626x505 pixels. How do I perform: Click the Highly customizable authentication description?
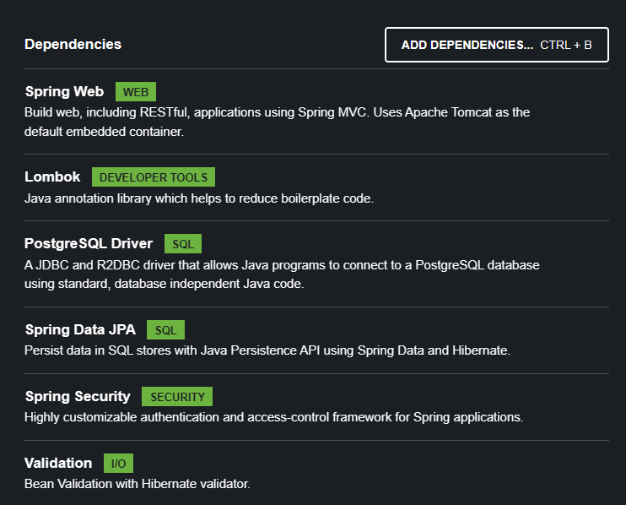pos(273,417)
